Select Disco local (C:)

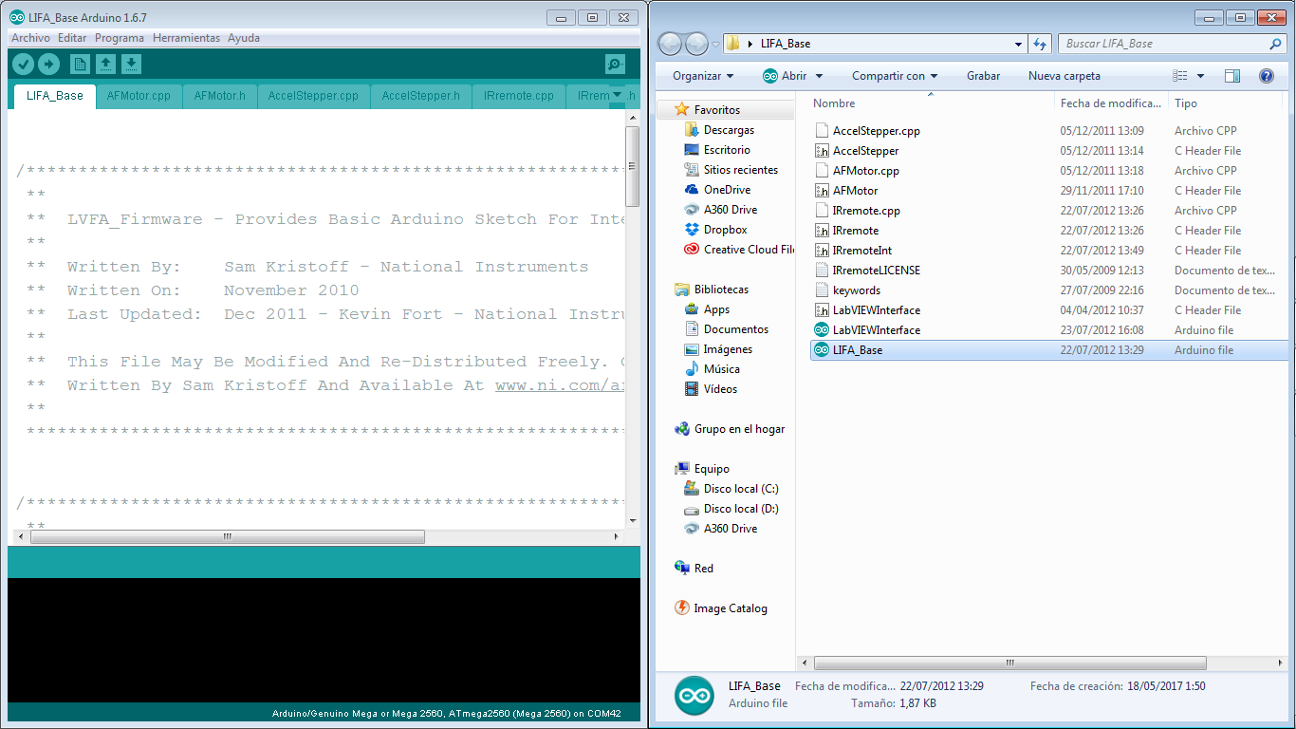coord(740,489)
